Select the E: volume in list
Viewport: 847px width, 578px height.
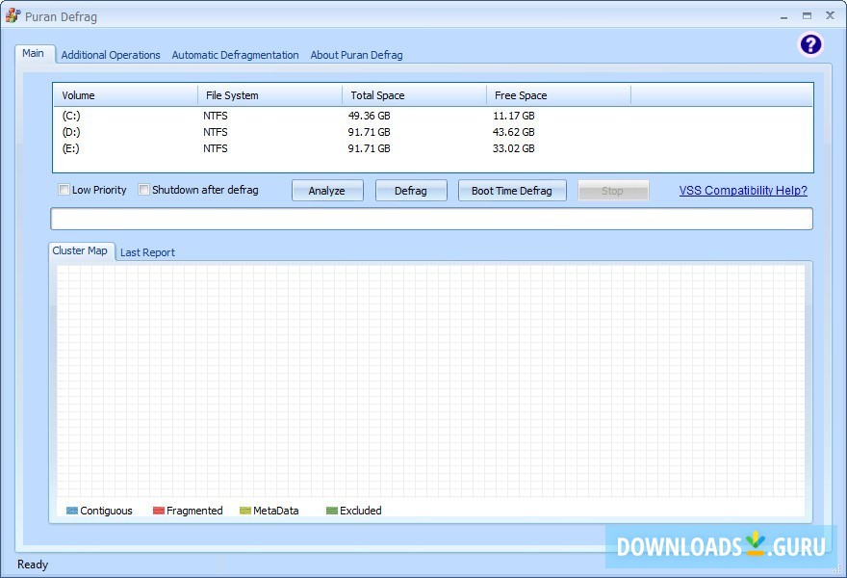(71, 148)
